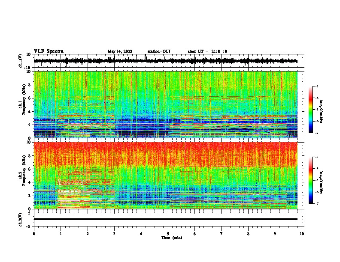The image size is (340, 262).
Task: Click the '2' tick on the Time axis
Action: [x=88, y=234]
